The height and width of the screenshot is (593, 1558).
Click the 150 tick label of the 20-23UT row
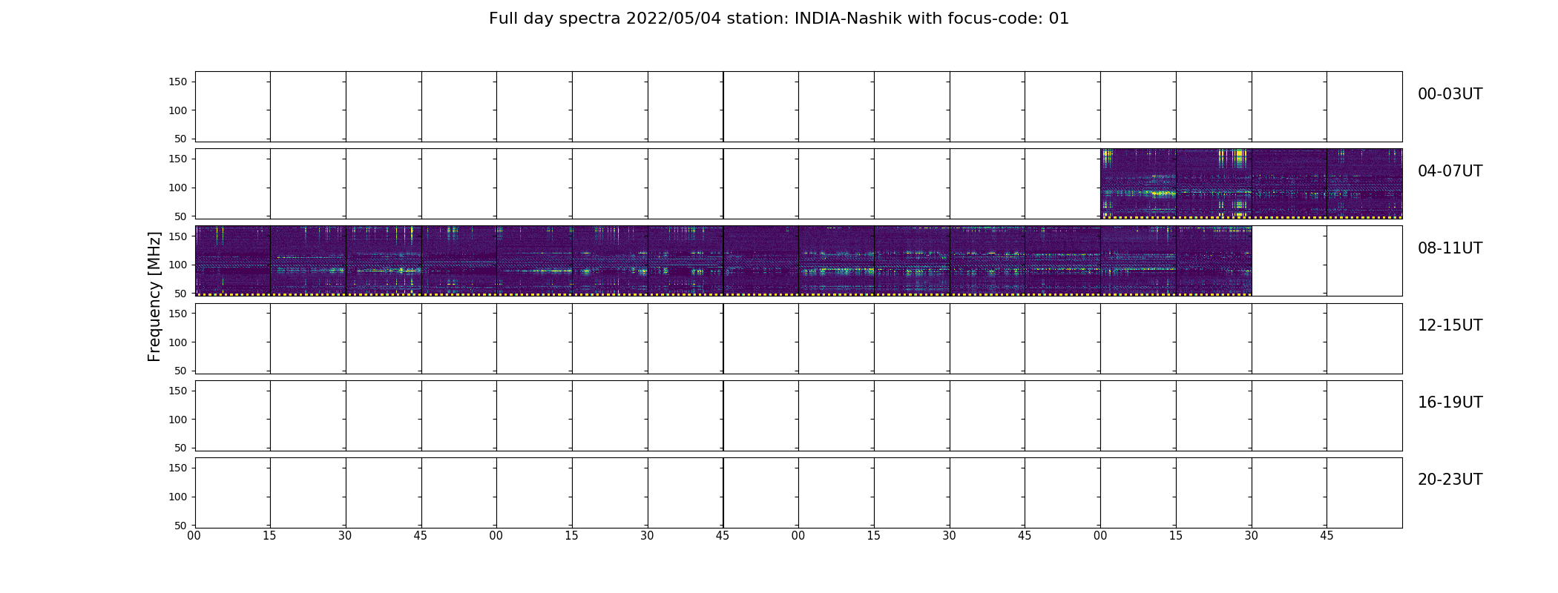pyautogui.click(x=178, y=468)
